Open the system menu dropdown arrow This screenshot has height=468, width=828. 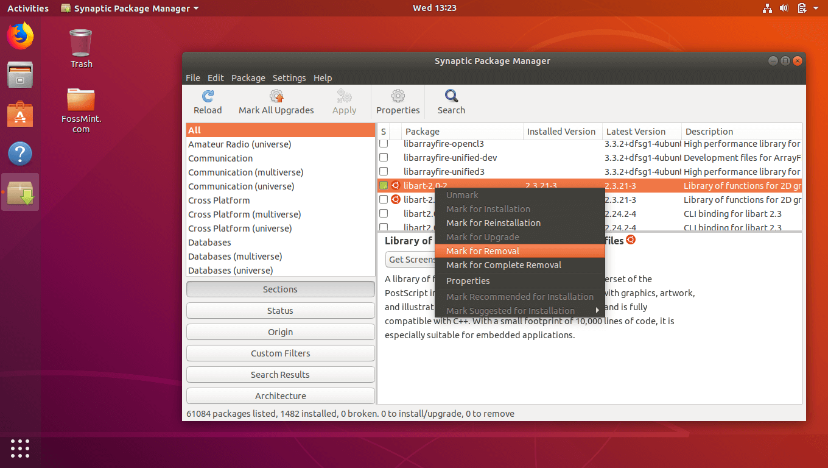[817, 8]
